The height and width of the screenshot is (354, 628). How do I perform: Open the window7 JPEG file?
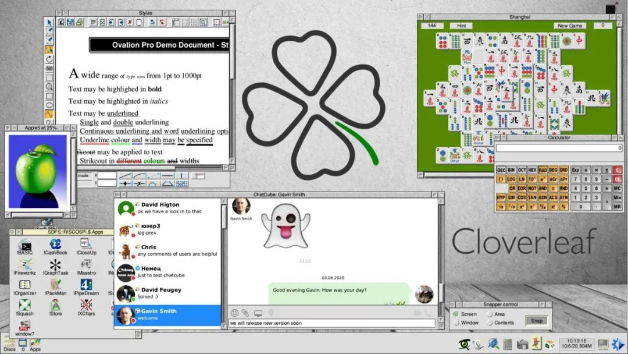[25, 328]
